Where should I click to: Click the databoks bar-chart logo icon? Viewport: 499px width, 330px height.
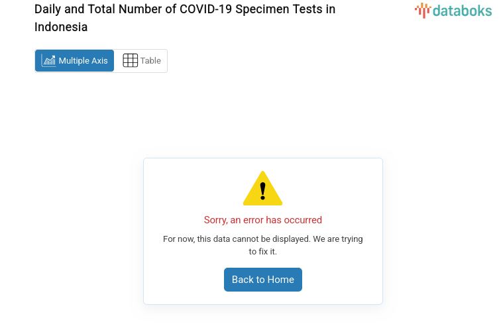click(422, 10)
